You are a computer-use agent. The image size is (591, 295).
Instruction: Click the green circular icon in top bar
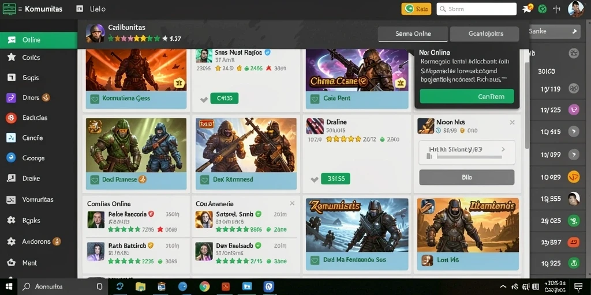[542, 9]
